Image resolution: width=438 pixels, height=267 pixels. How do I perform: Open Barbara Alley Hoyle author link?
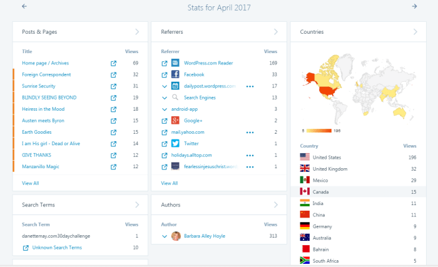(x=205, y=236)
